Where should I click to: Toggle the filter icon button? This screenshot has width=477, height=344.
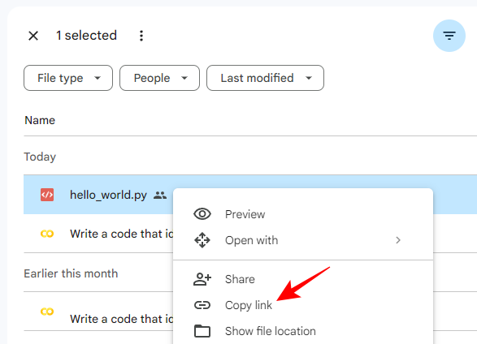point(449,36)
